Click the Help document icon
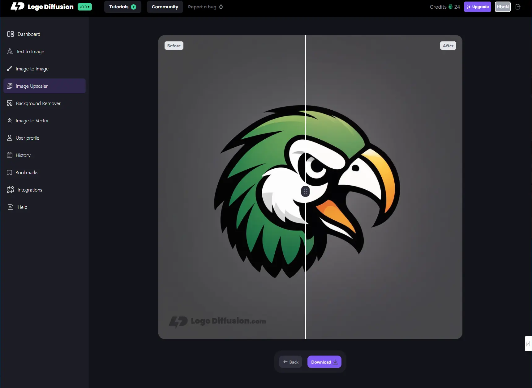The height and width of the screenshot is (388, 532). click(11, 207)
